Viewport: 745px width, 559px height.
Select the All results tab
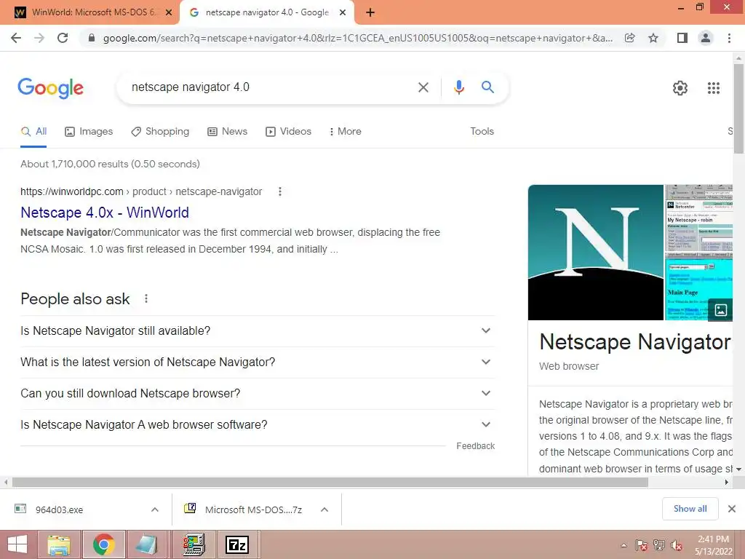(33, 131)
